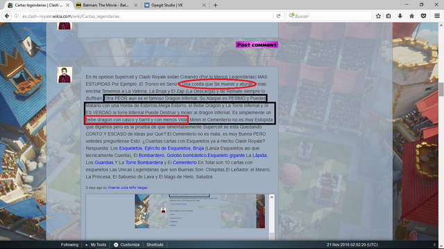Click the page scrollbar up arrow
The image size is (444, 249).
pos(441,26)
